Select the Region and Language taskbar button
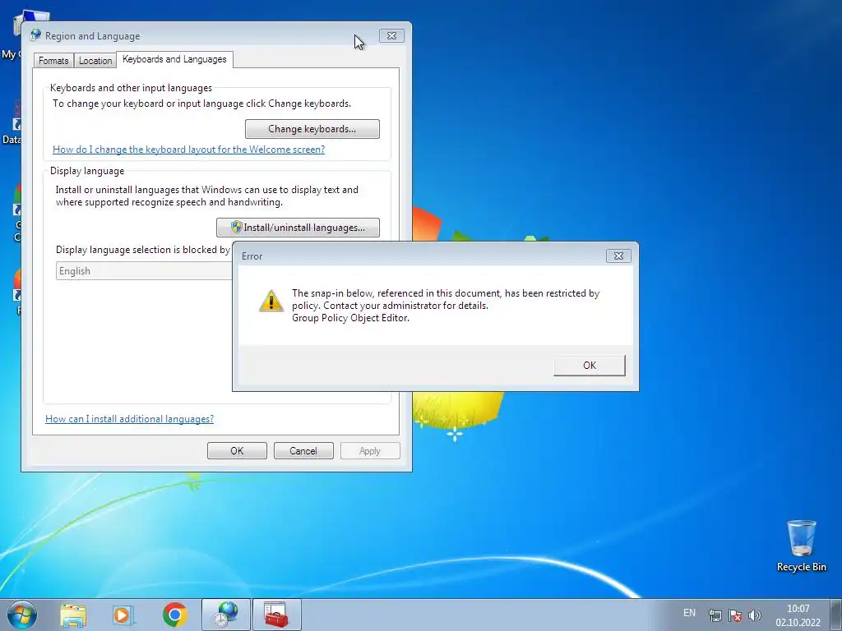 [x=226, y=615]
